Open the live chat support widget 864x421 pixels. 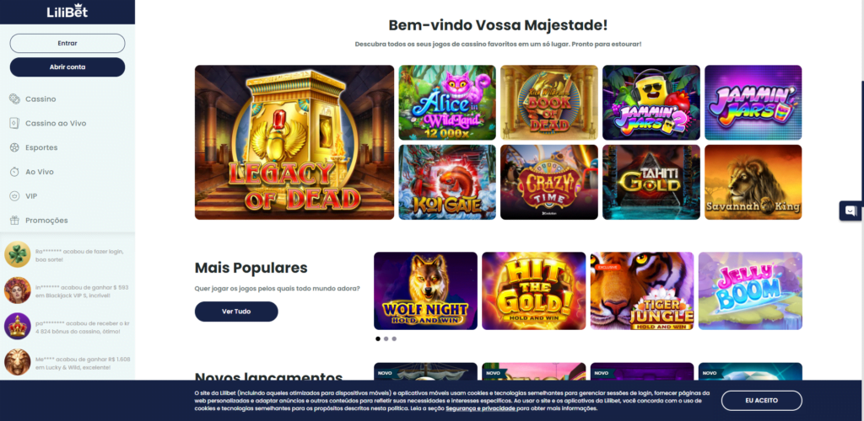(x=850, y=210)
